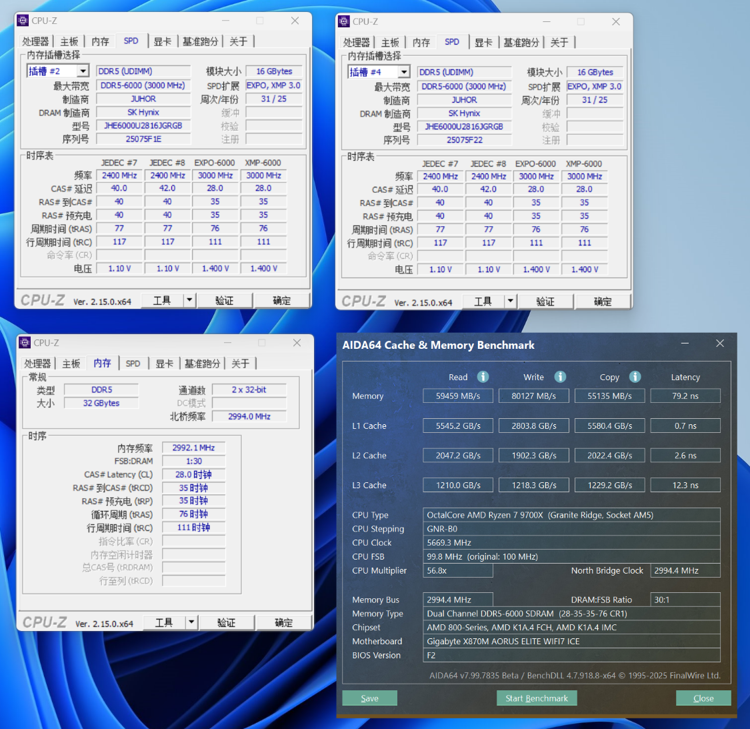750x729 pixels.
Task: Open 内存 tab in slot #2 window
Action: tap(100, 41)
